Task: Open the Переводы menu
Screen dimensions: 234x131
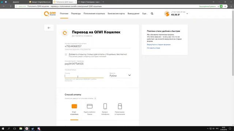Action: [76, 13]
